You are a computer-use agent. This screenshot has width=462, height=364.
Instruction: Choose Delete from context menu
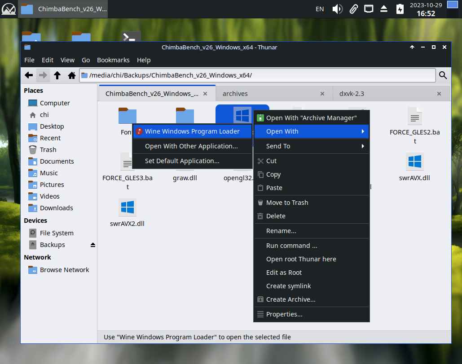(x=312, y=216)
